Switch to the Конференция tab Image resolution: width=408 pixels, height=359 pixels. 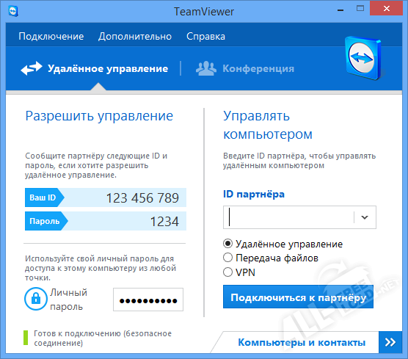245,68
